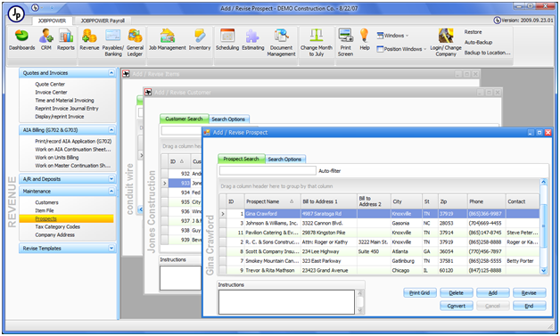
Task: Open the Position Windows dropdown
Action: pyautogui.click(x=401, y=49)
